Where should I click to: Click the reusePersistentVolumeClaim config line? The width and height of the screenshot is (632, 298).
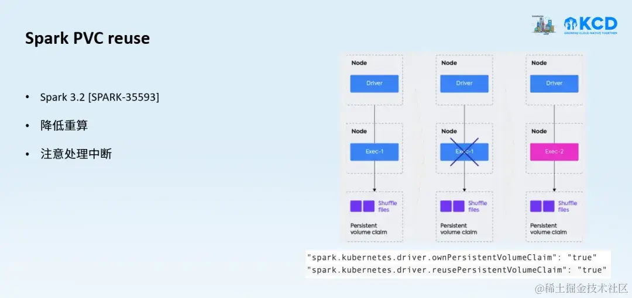(456, 270)
